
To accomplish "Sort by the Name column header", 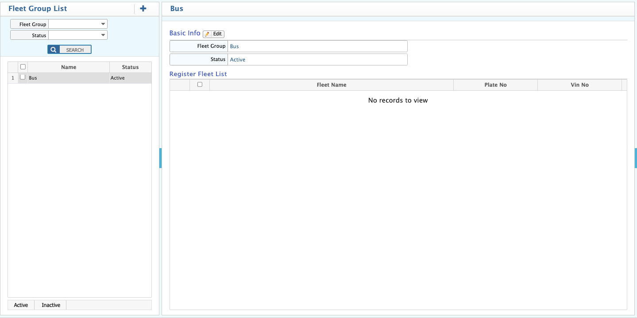I will (69, 67).
